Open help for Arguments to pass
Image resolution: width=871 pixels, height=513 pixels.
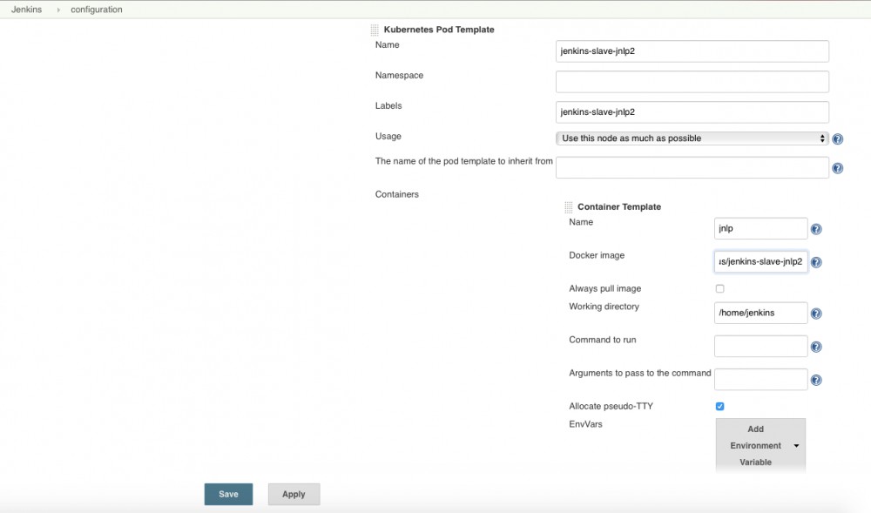click(x=816, y=379)
